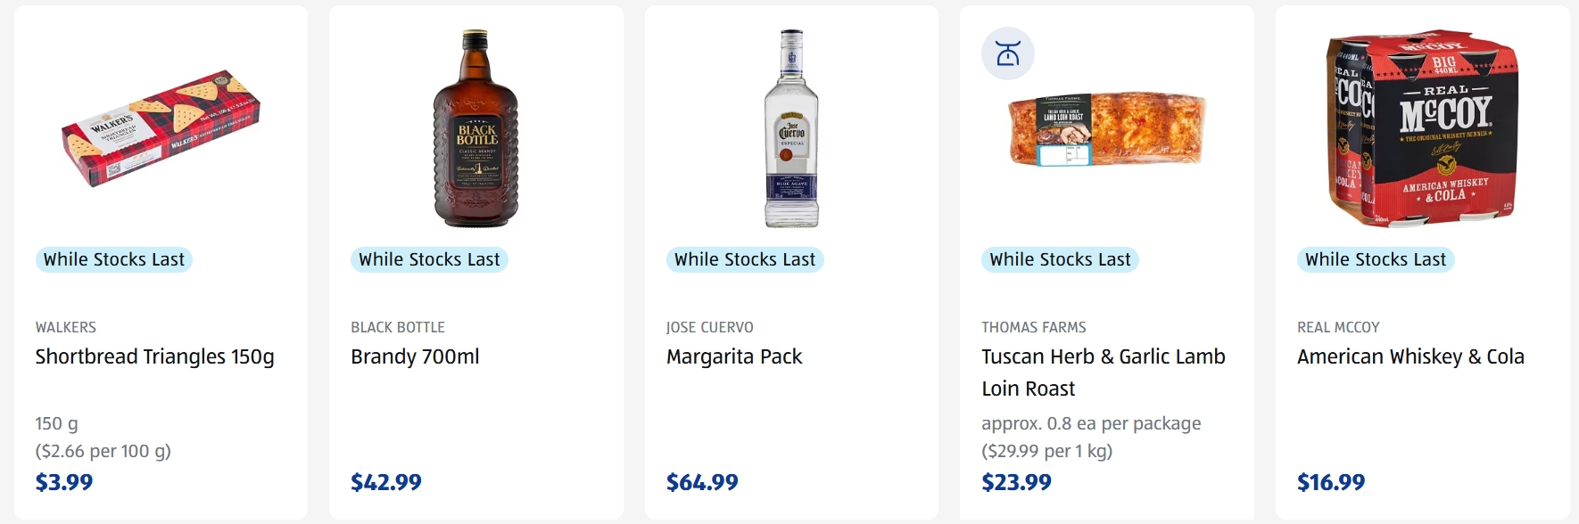Image resolution: width=1579 pixels, height=524 pixels.
Task: Click While Stocks Last badge on Thomas Farms
Action: tap(1060, 259)
